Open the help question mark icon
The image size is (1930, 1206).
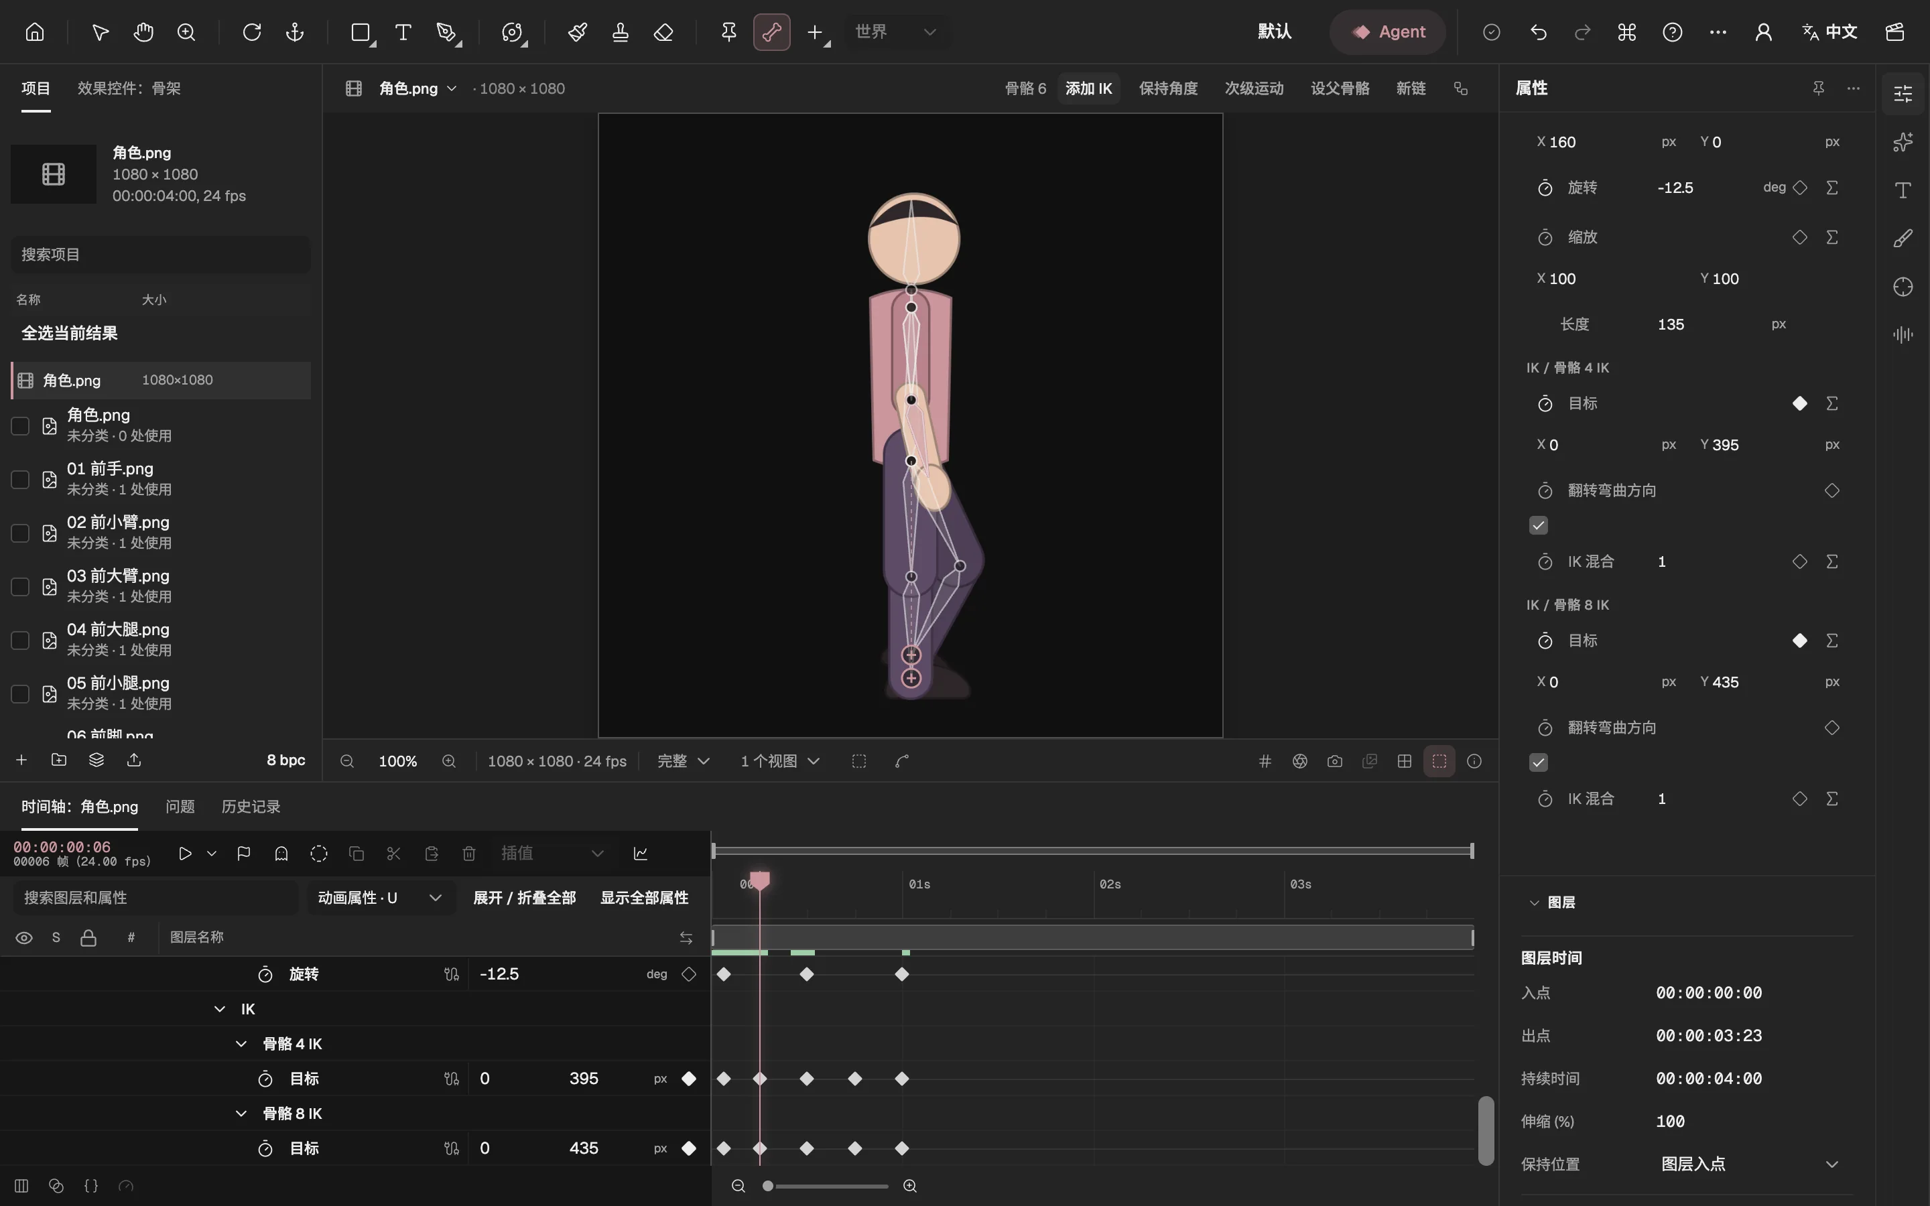(x=1673, y=32)
